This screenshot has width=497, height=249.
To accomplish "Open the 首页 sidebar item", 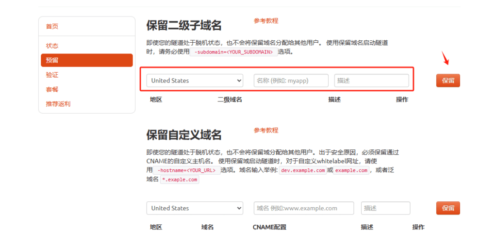I will click(x=52, y=26).
